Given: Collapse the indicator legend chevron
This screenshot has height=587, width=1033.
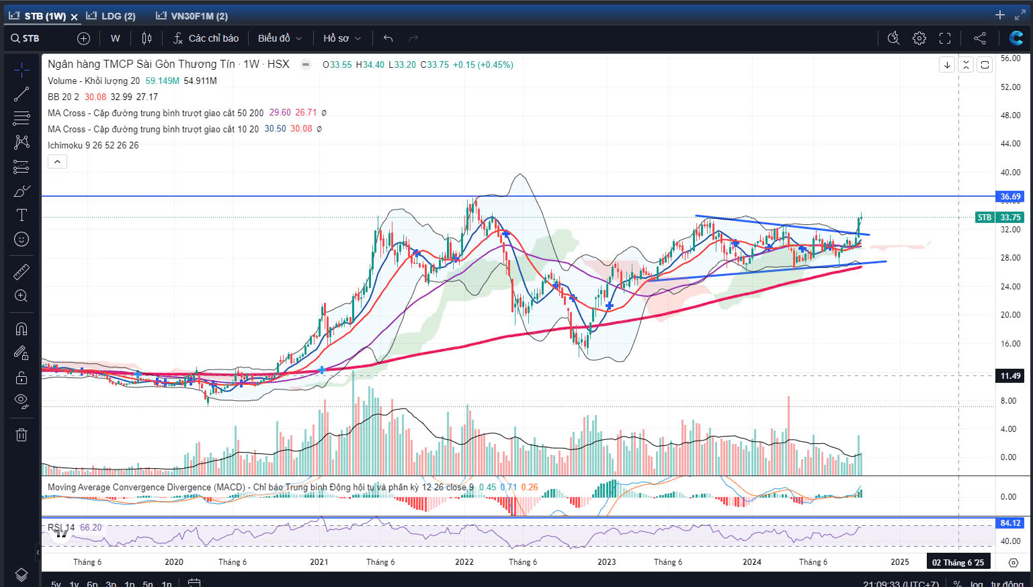Looking at the screenshot, I should pyautogui.click(x=57, y=162).
